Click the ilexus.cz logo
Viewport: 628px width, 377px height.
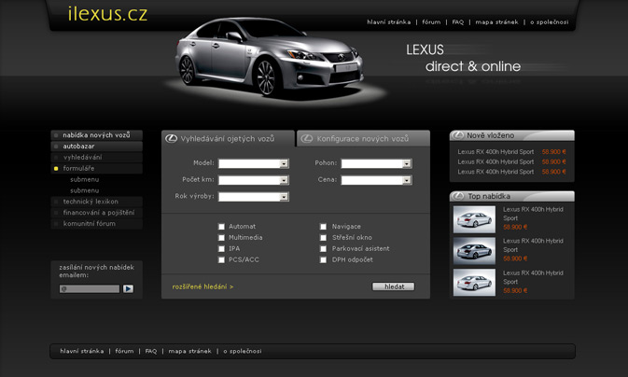[x=107, y=14]
